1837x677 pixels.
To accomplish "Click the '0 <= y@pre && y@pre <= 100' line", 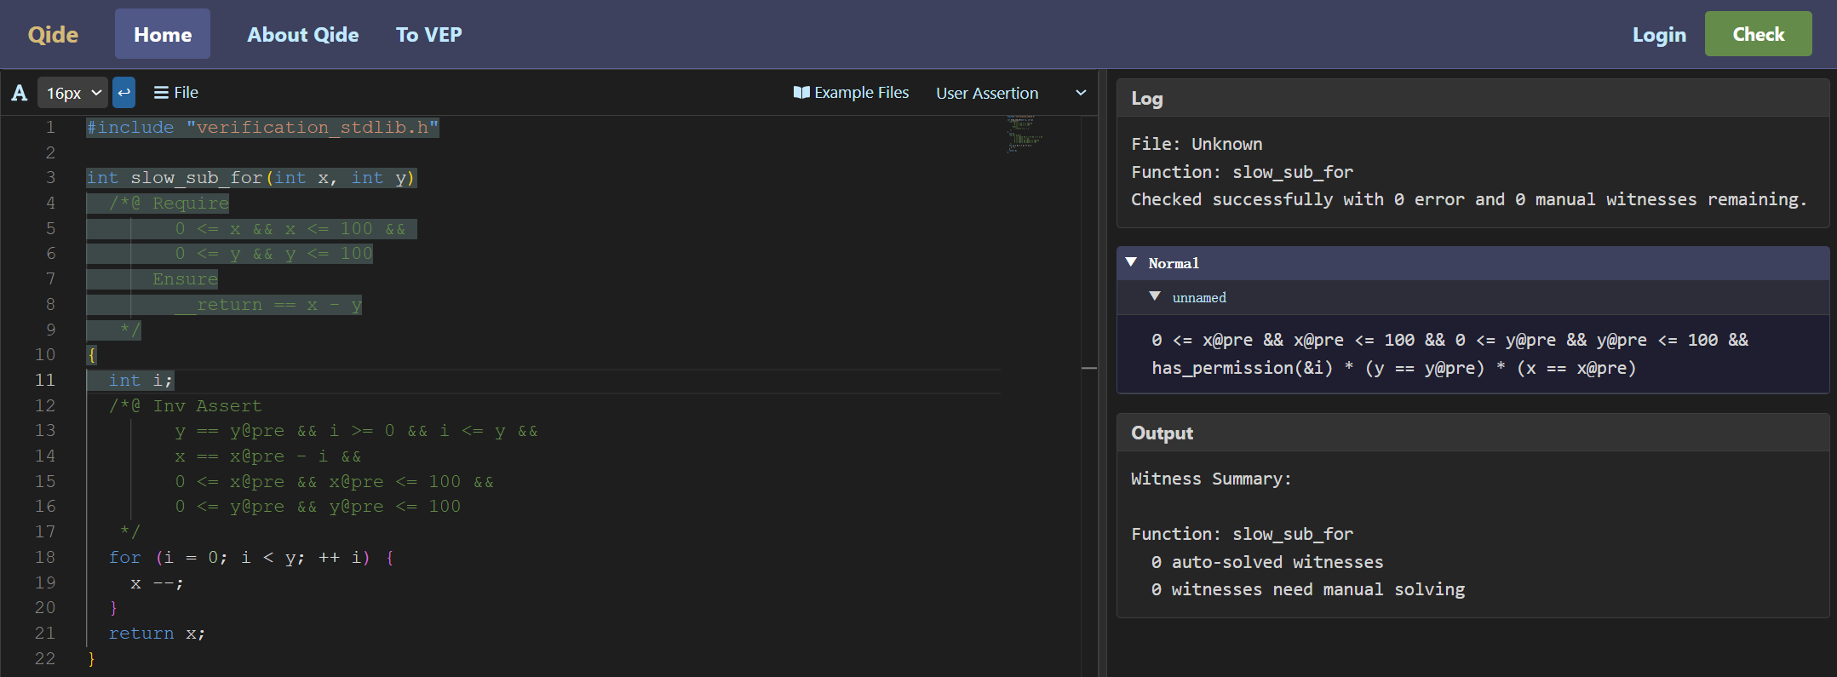I will tap(318, 507).
